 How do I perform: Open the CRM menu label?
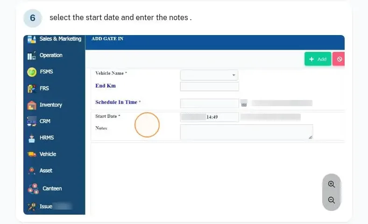coord(45,121)
